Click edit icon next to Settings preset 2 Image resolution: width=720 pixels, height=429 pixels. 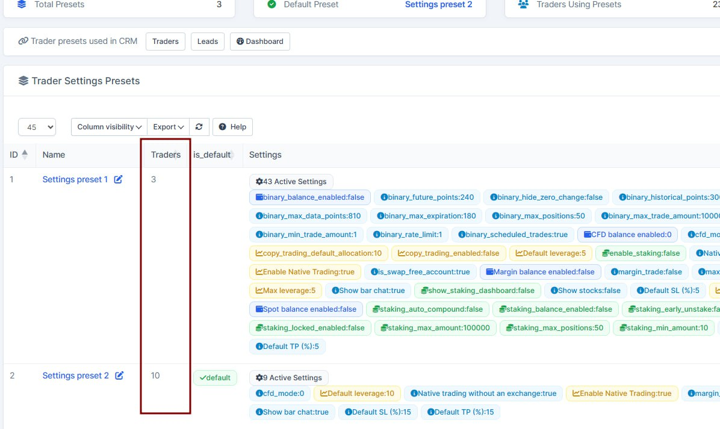point(119,375)
